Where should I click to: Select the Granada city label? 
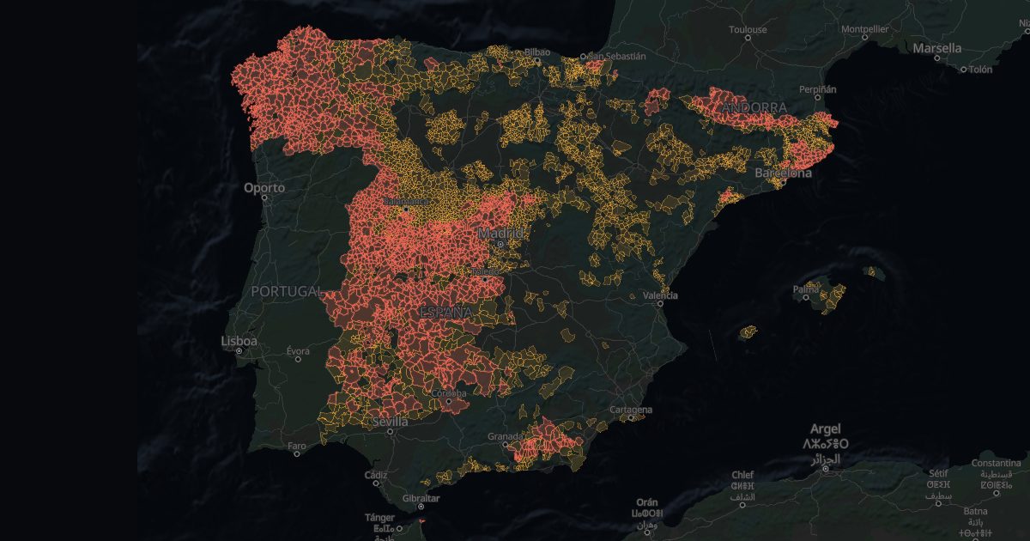(x=506, y=436)
